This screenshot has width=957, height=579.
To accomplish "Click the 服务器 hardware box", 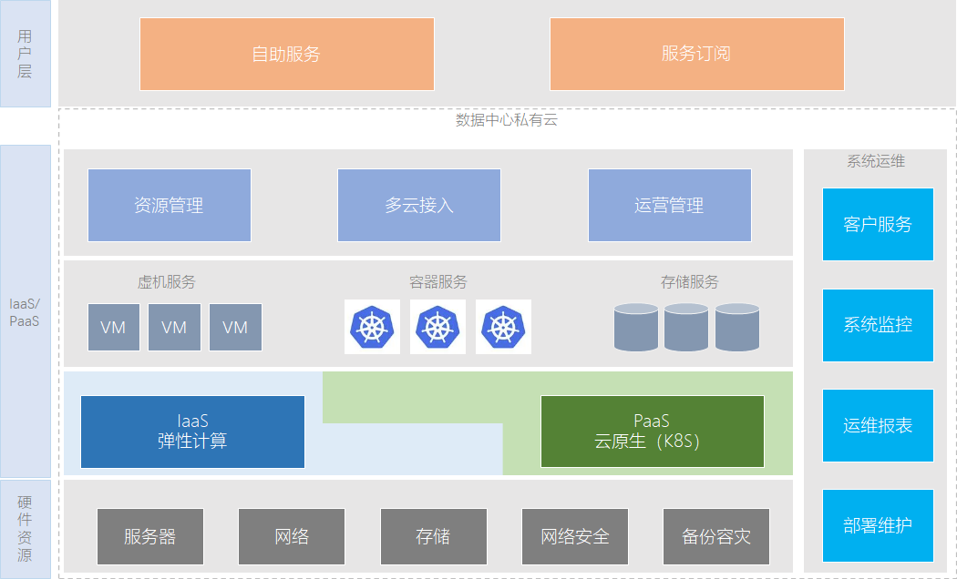I will 150,537.
